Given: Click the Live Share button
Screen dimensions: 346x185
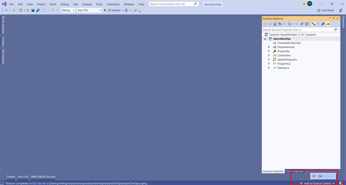Looking at the screenshot, I should [326, 10].
